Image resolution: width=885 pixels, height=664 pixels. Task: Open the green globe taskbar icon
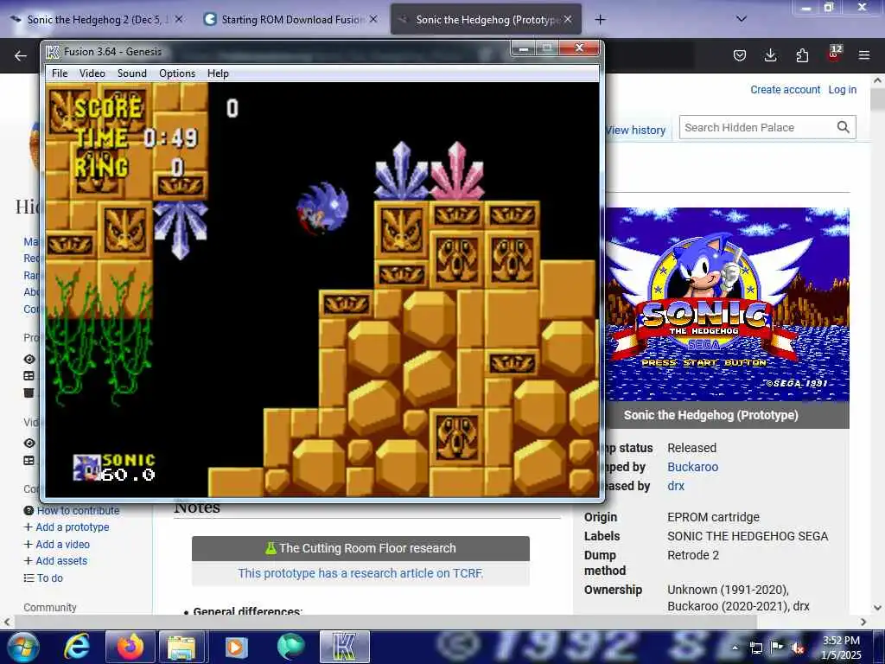(290, 647)
